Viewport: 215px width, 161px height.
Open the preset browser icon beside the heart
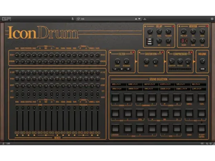pos(73,19)
